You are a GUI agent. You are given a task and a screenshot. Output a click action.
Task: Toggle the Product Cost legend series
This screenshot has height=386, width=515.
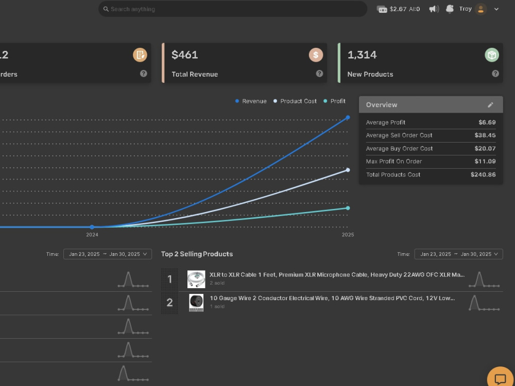click(x=295, y=101)
